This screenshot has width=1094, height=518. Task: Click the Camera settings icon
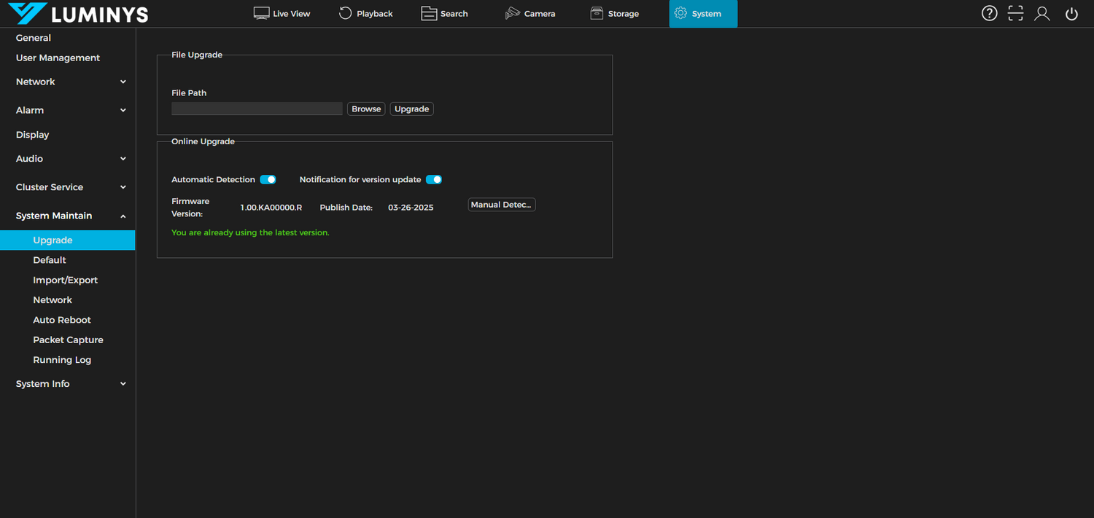coord(529,13)
